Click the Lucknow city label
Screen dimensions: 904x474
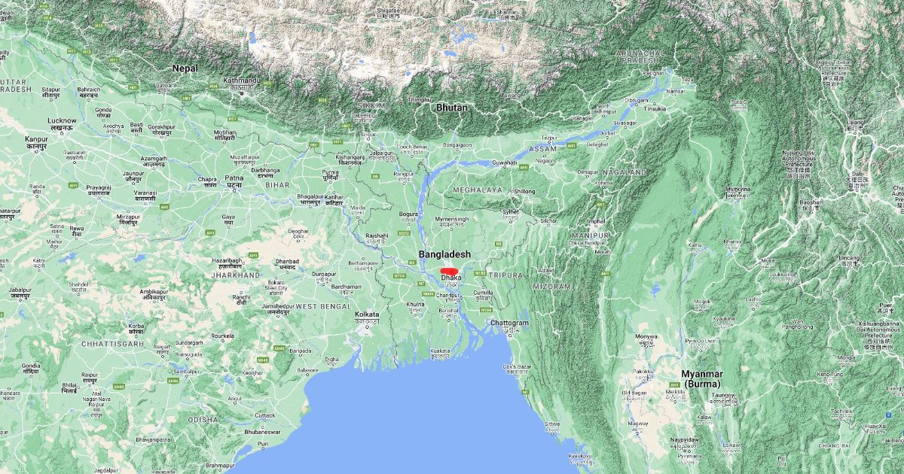62,120
